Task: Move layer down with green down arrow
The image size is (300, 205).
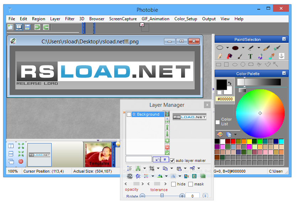Action: coord(167,134)
